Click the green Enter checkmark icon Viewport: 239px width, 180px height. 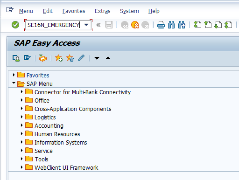click(x=15, y=25)
